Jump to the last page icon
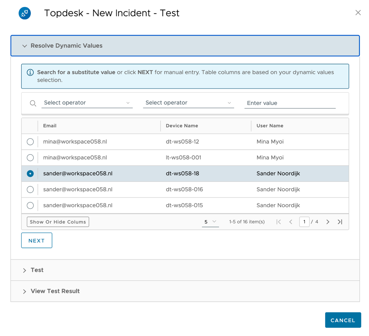This screenshot has height=336, width=369. [x=340, y=222]
